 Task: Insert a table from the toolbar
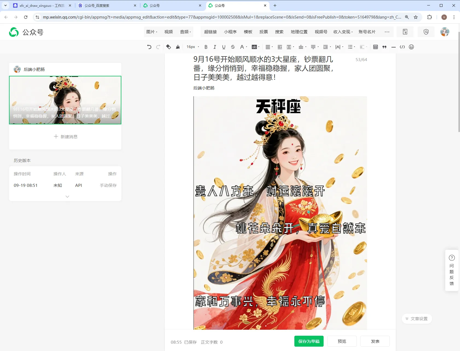click(376, 47)
